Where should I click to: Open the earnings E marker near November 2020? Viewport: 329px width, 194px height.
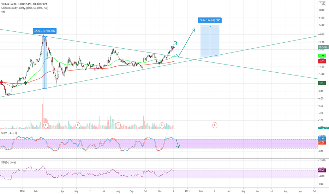coord(162,126)
